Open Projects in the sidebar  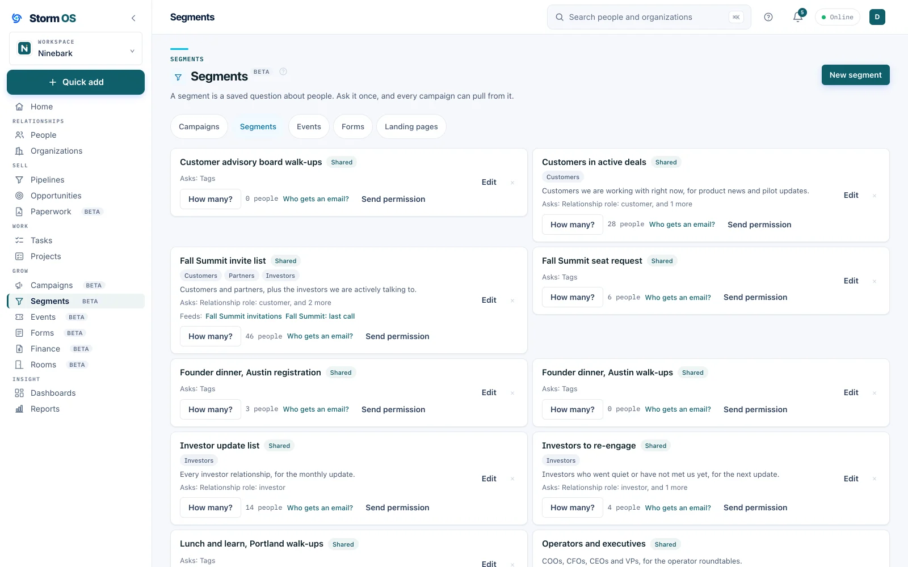pyautogui.click(x=75, y=256)
